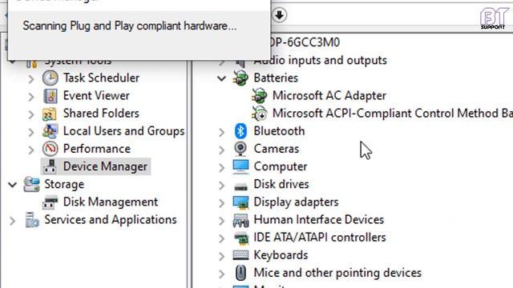513x288 pixels.
Task: Click the Display adapters icon
Action: point(240,202)
